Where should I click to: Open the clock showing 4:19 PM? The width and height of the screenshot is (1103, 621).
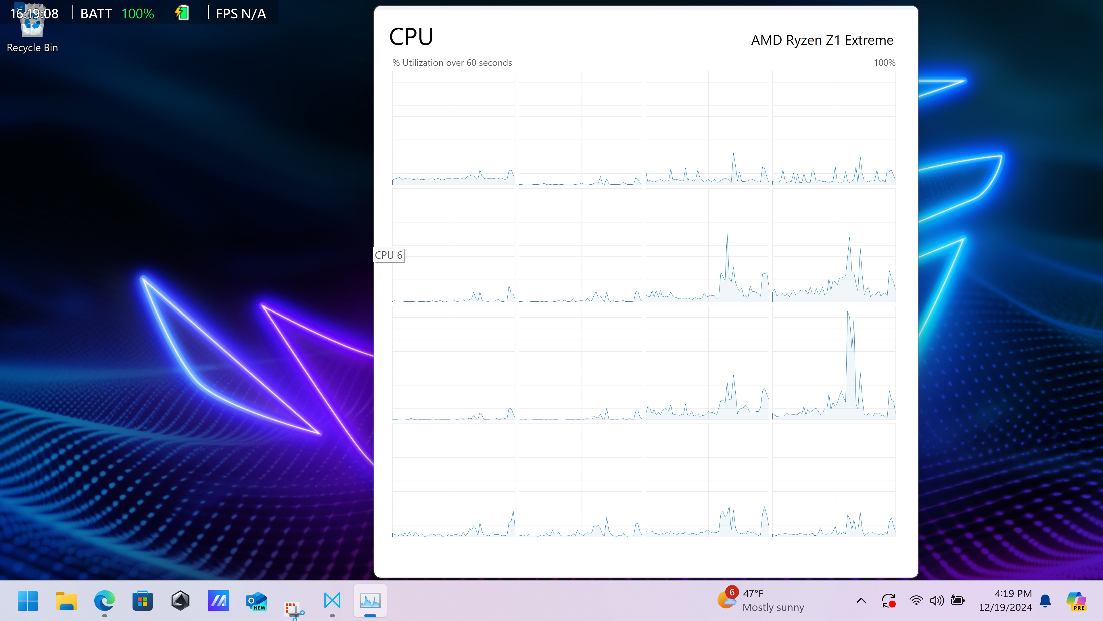tap(1005, 600)
